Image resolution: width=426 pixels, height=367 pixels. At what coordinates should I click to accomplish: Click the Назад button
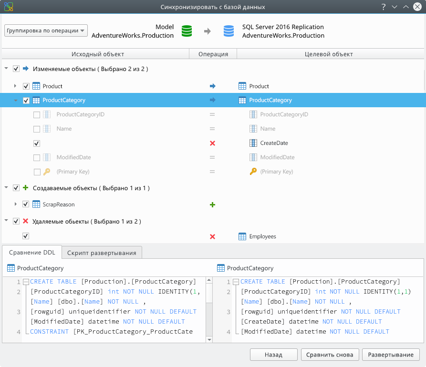274,355
